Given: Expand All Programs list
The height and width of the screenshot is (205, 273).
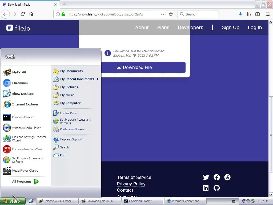Looking at the screenshot, I should 25,182.
